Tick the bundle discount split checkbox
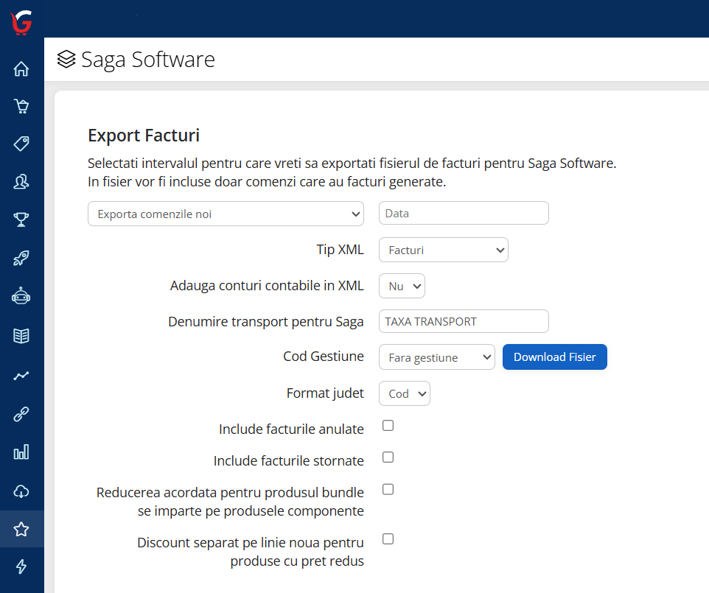The height and width of the screenshot is (593, 709). pyautogui.click(x=388, y=489)
